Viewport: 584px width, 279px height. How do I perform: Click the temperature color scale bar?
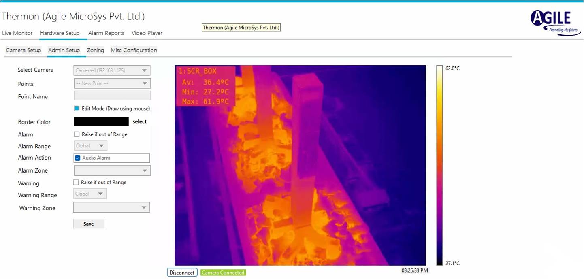pyautogui.click(x=439, y=165)
